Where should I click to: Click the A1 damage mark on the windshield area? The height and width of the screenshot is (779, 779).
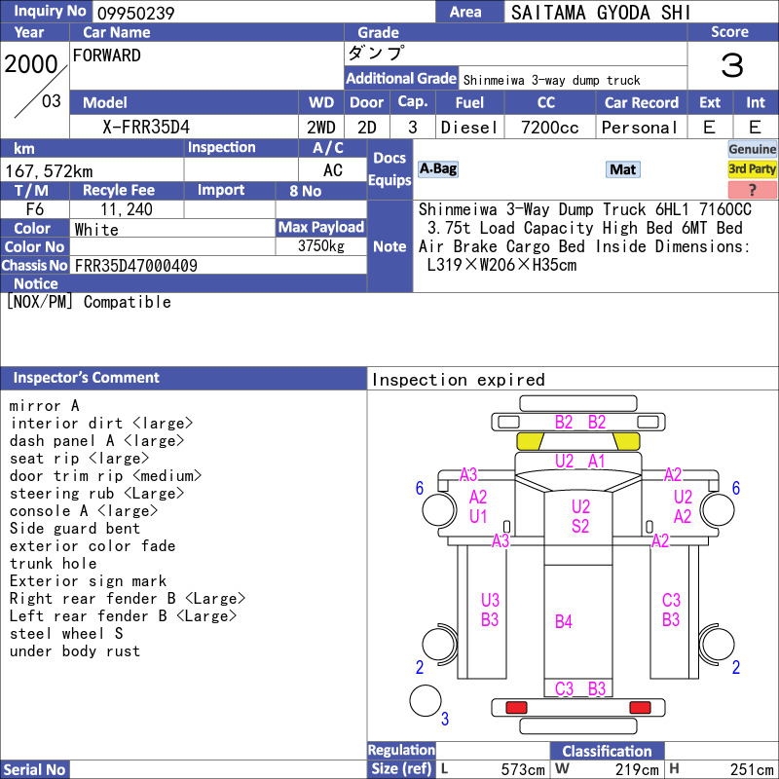click(596, 461)
